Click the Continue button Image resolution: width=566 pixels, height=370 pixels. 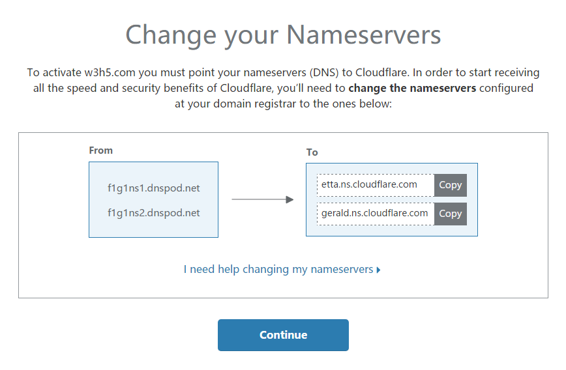click(x=283, y=335)
